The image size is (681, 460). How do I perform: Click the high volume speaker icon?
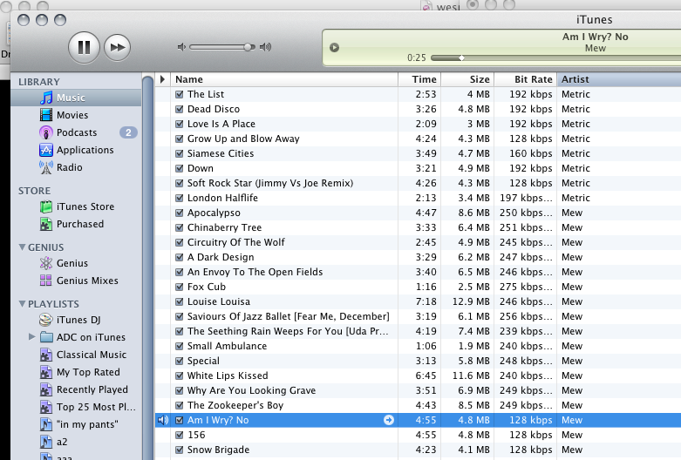[x=265, y=47]
